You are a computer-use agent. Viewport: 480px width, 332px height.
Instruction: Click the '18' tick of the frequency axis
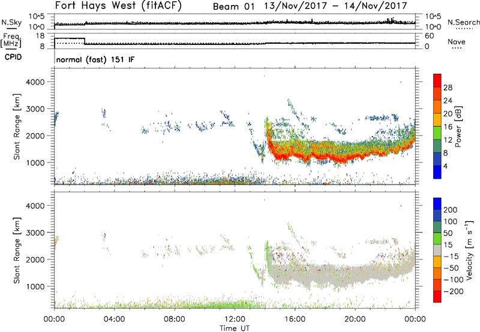click(40, 36)
